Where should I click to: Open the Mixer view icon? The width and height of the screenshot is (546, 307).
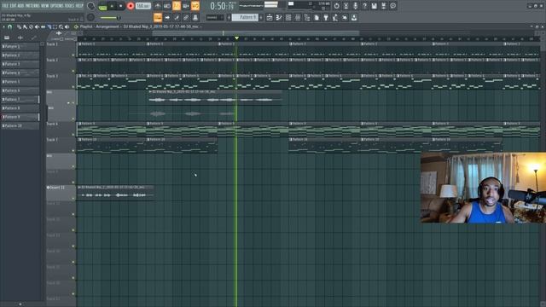pyautogui.click(x=298, y=17)
